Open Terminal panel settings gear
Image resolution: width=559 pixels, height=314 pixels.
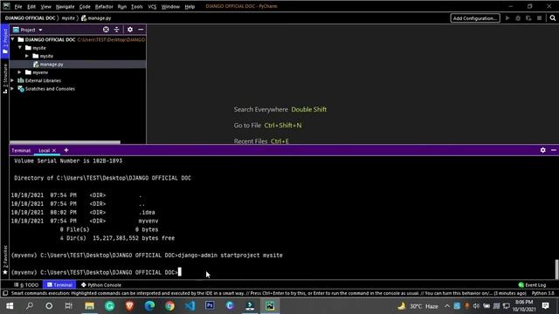pyautogui.click(x=543, y=150)
